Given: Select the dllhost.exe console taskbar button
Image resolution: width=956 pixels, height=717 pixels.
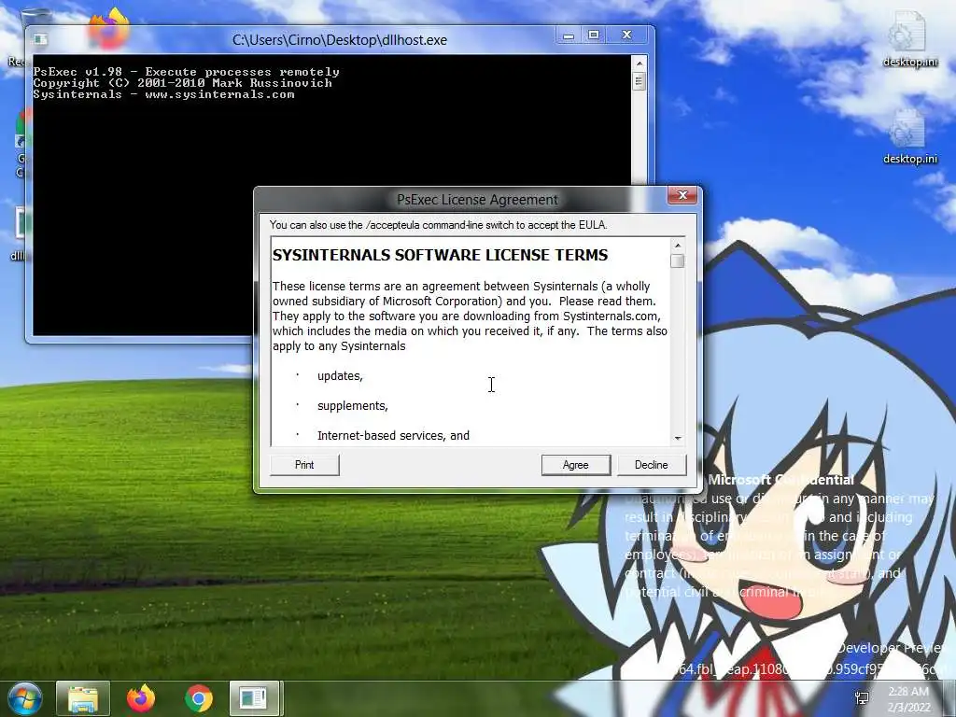Looking at the screenshot, I should point(254,698).
